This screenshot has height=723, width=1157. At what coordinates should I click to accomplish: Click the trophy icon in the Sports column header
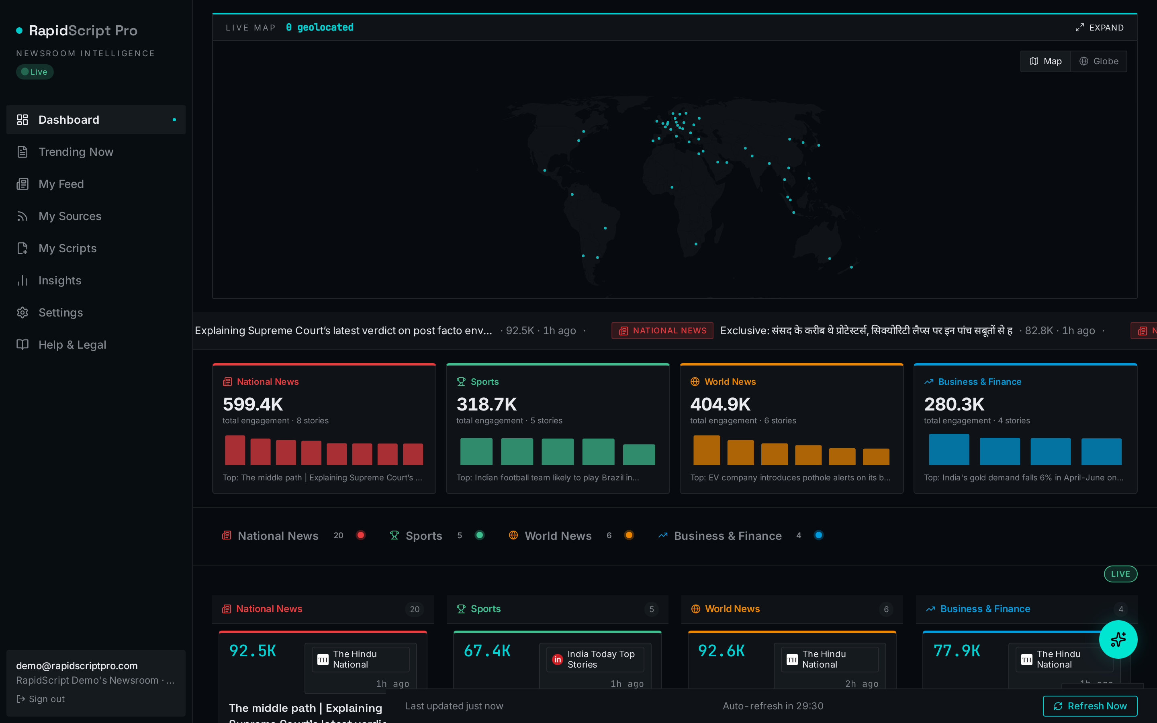[461, 609]
